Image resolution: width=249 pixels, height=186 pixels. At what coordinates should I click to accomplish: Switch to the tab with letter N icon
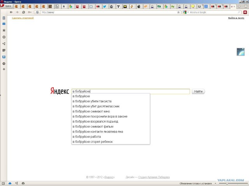(x=64, y=7)
